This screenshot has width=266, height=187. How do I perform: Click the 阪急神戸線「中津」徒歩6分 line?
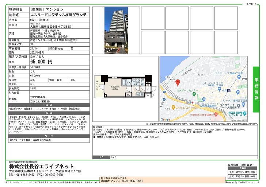click(x=46, y=34)
